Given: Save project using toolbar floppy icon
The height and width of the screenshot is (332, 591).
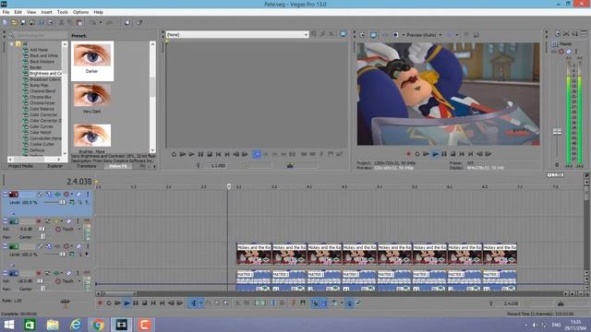Looking at the screenshot, I should [23, 22].
